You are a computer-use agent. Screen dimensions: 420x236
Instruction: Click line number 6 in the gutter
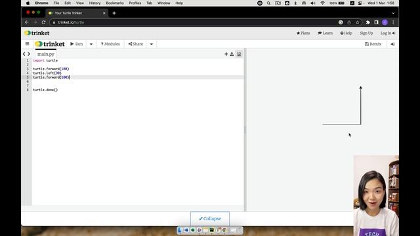click(x=28, y=81)
